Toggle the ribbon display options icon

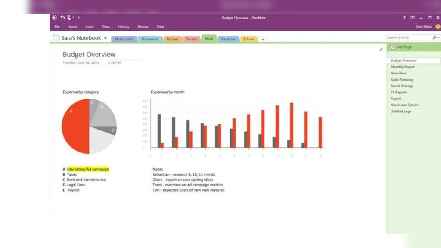click(413, 18)
